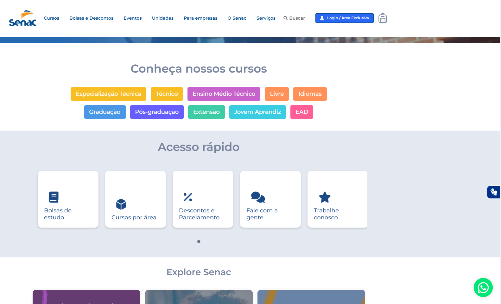Select the Jovem Aprendiz course tag
This screenshot has width=501, height=304.
pyautogui.click(x=257, y=112)
